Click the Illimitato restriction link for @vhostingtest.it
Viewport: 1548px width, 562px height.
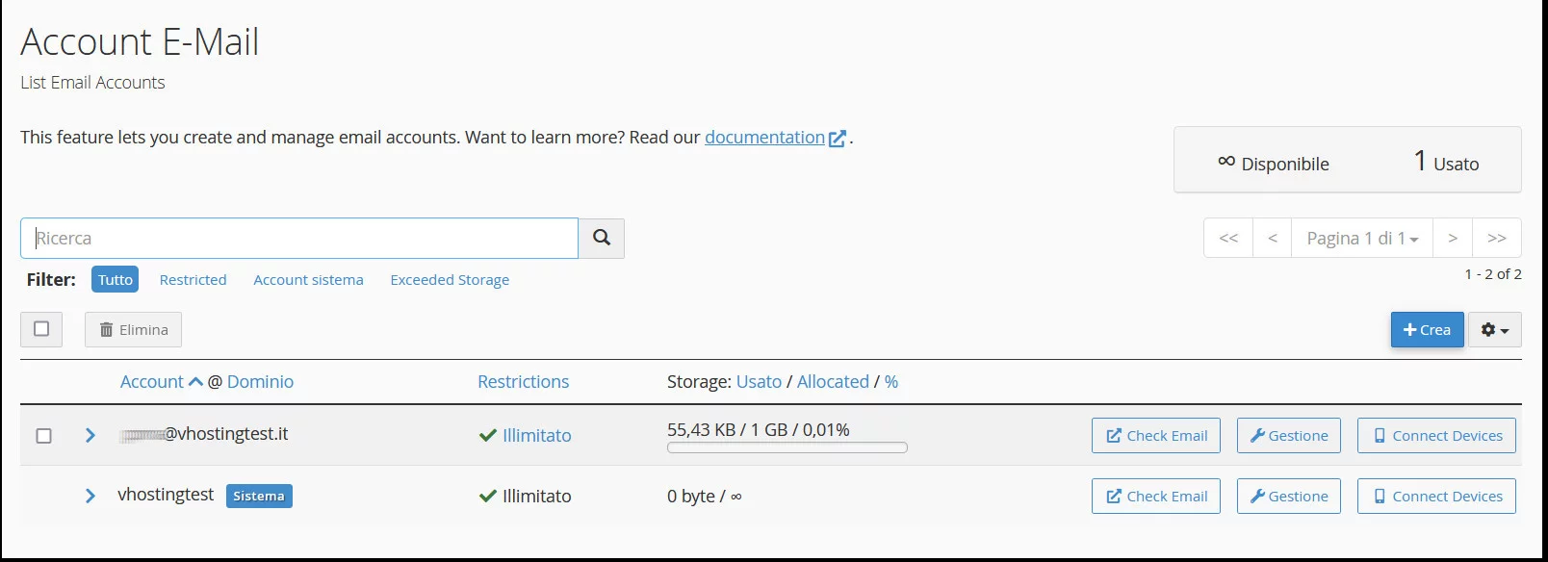point(536,435)
